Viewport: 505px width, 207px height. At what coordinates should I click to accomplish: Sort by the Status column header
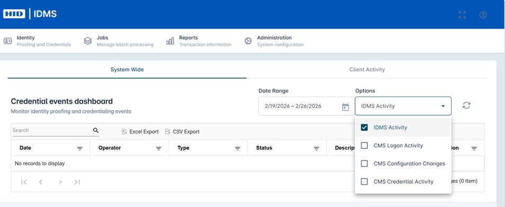264,148
